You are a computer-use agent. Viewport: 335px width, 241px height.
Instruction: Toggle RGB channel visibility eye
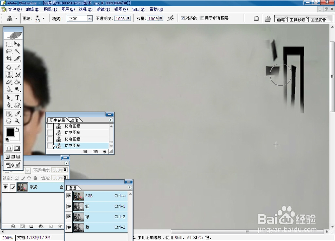point(69,196)
